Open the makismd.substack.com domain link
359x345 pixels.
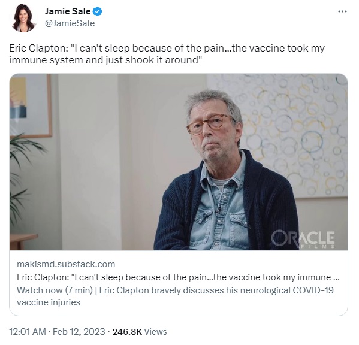coord(66,264)
